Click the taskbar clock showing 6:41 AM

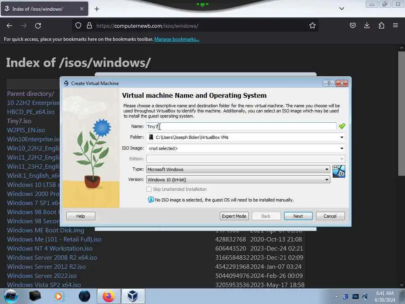pos(384,296)
